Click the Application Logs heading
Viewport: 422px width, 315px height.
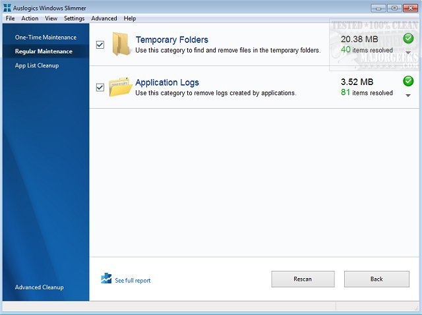coord(167,82)
